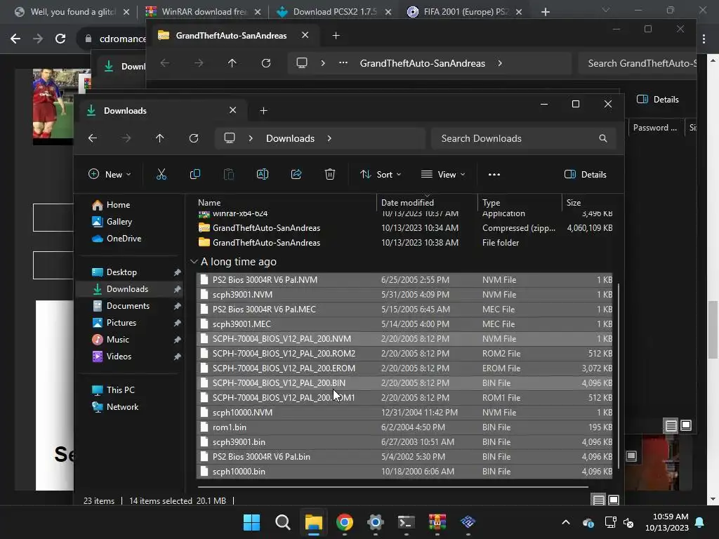Viewport: 719px width, 539px height.
Task: Click the PC monitor icon in Downloads address bar
Action: [x=230, y=138]
